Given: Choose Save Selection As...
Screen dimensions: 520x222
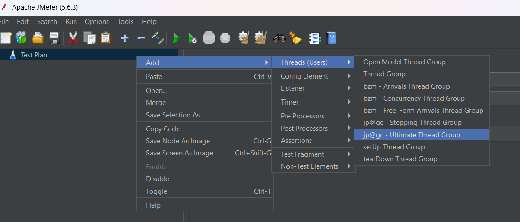Looking at the screenshot, I should (205, 115).
